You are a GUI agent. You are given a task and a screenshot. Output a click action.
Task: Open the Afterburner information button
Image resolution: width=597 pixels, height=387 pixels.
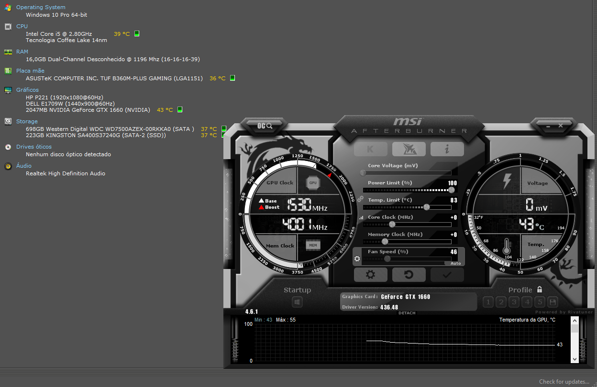click(x=447, y=149)
